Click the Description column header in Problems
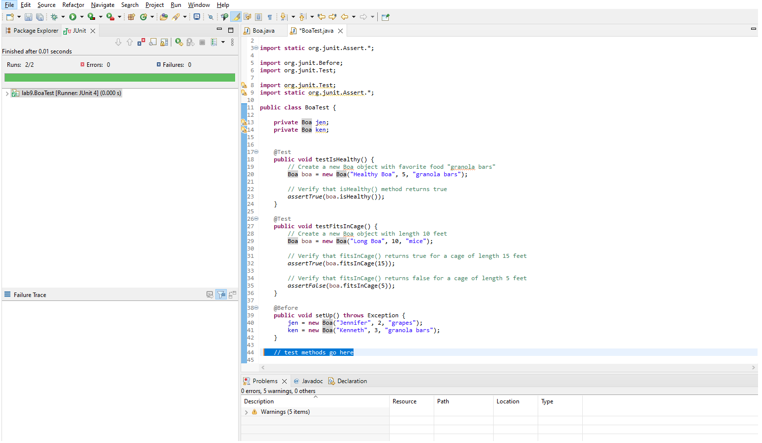This screenshot has width=762, height=443. click(259, 401)
